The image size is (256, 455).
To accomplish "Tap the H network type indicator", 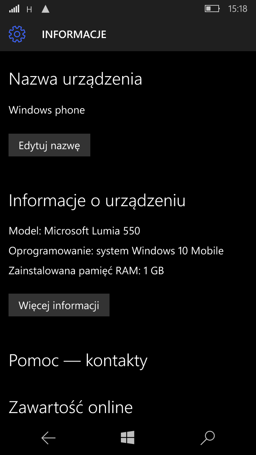I will pyautogui.click(x=30, y=10).
